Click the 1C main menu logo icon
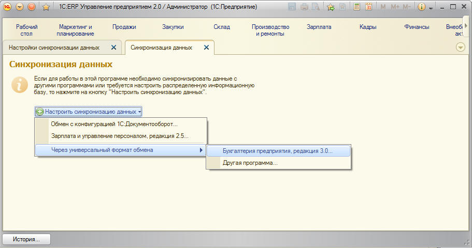Image resolution: width=472 pixels, height=248 pixels. [x=8, y=7]
